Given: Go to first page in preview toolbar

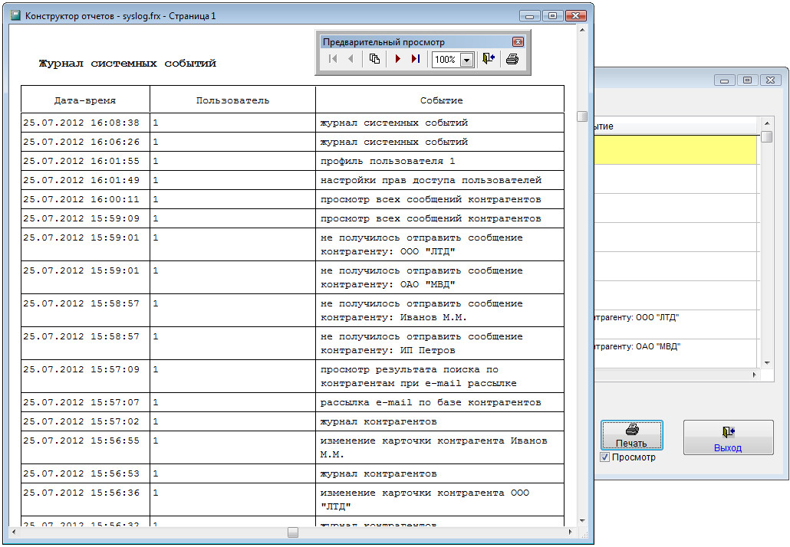Looking at the screenshot, I should [x=333, y=59].
